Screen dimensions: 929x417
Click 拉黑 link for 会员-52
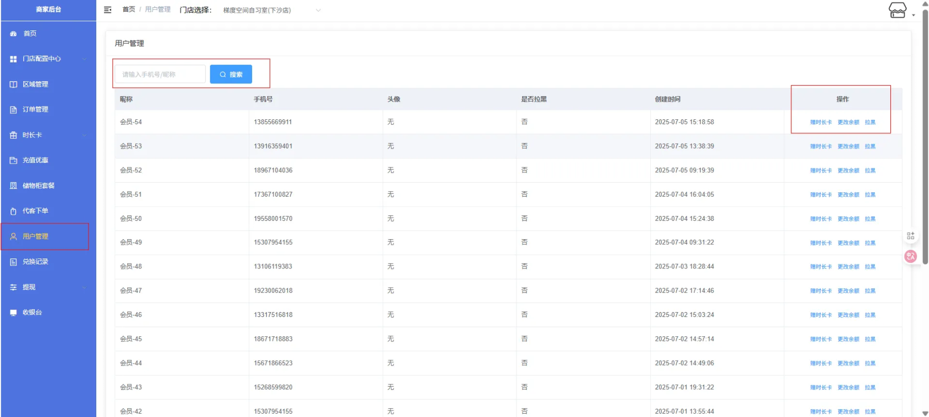coord(870,171)
